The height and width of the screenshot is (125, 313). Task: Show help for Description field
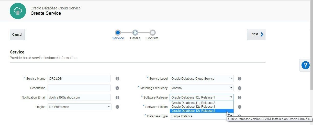(117, 88)
